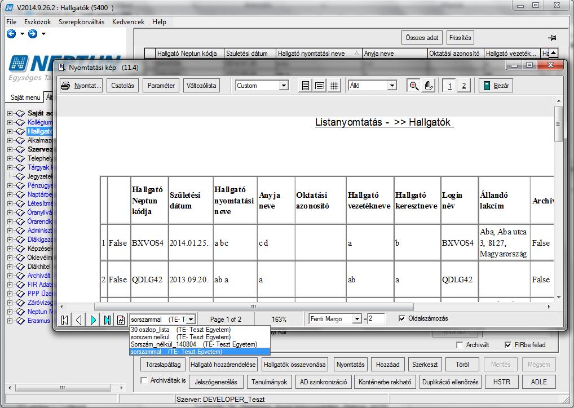
Task: Go to previous page of preview
Action: point(79,320)
